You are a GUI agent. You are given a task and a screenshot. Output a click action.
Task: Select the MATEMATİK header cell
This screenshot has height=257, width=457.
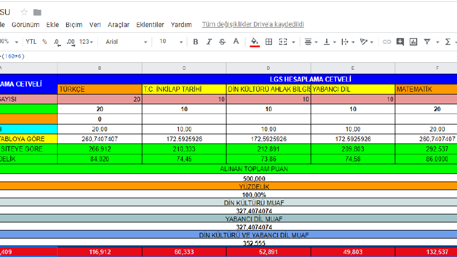tap(426, 89)
